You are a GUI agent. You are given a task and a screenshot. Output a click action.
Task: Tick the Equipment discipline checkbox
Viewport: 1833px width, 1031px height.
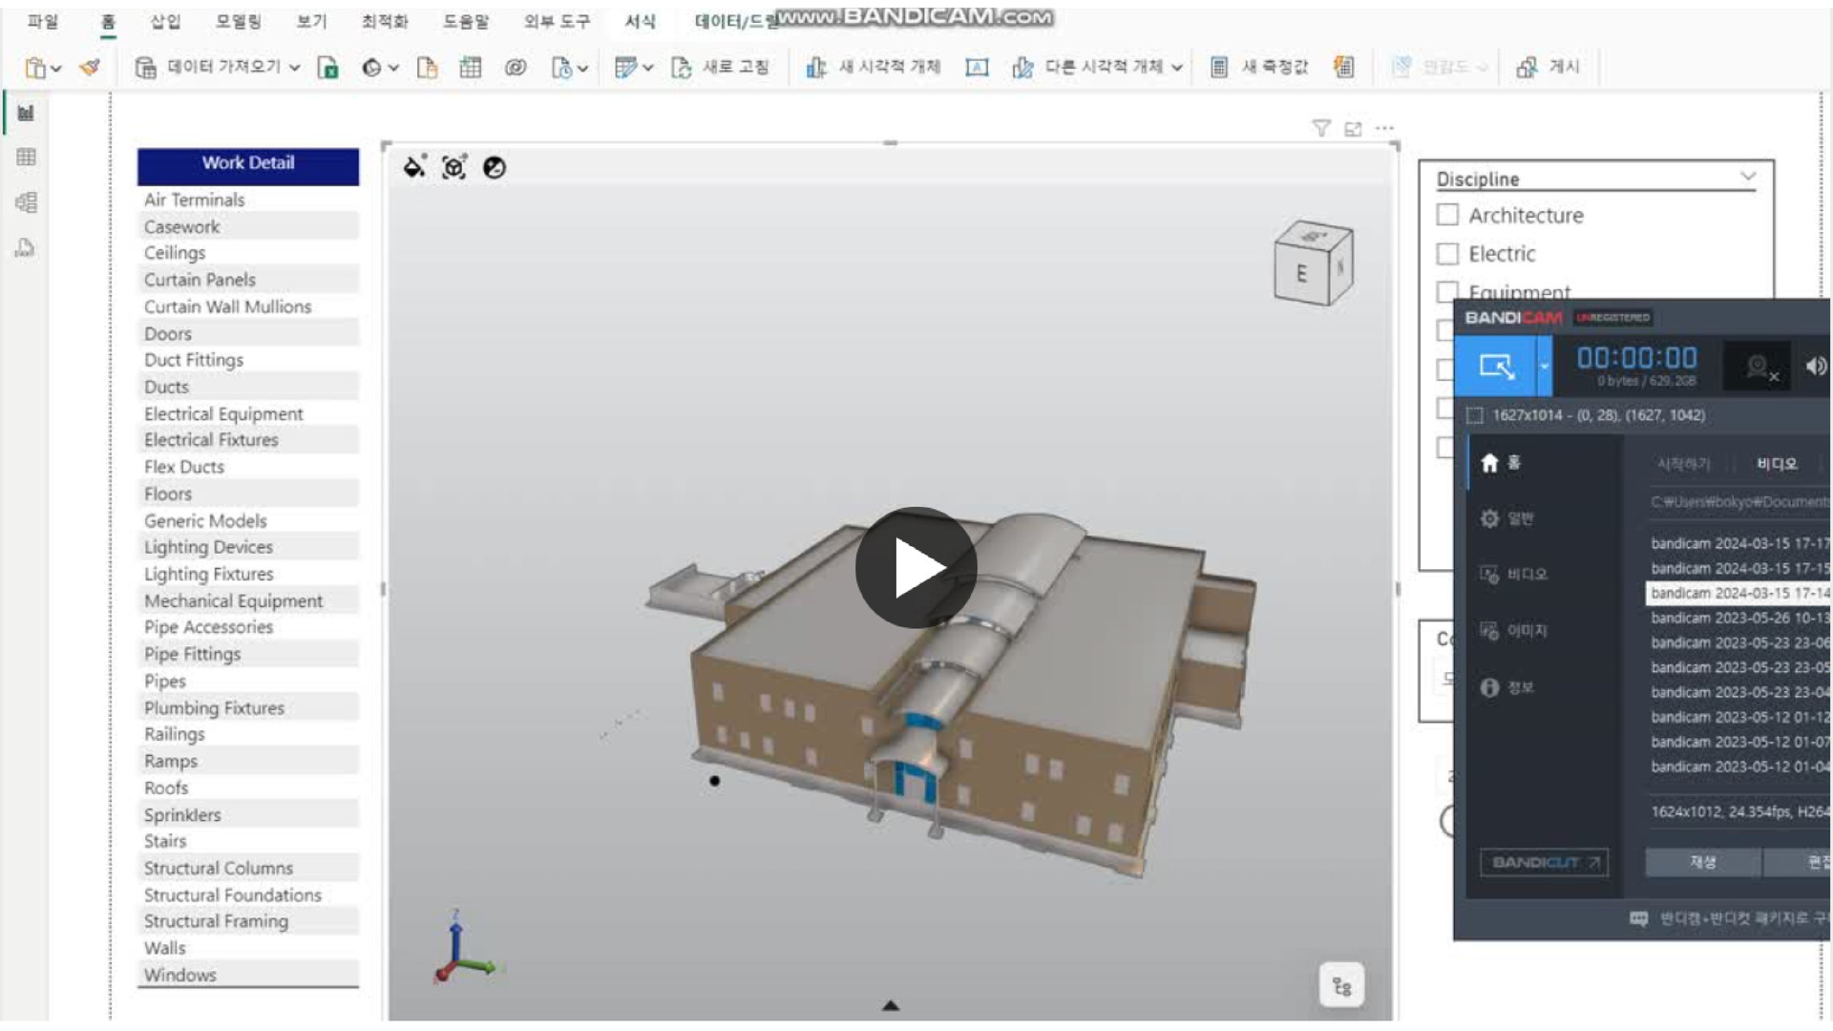1447,290
